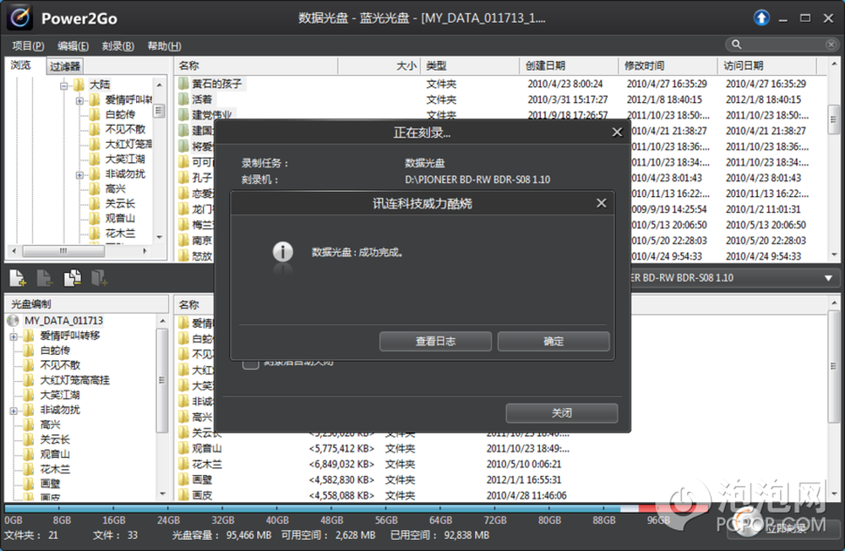Image resolution: width=845 pixels, height=551 pixels.
Task: Click the search magnifier icon
Action: point(736,44)
